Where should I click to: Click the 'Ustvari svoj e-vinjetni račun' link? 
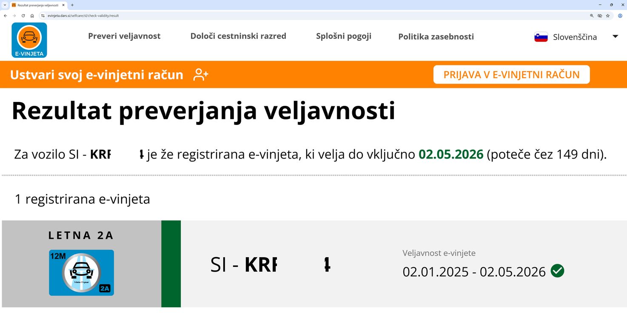(x=97, y=75)
